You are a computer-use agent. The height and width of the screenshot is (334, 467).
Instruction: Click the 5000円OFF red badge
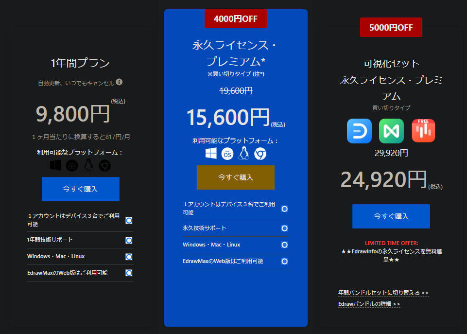point(391,27)
